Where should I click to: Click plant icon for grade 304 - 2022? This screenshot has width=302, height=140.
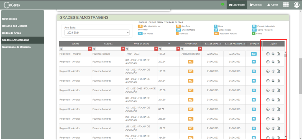tap(273, 100)
